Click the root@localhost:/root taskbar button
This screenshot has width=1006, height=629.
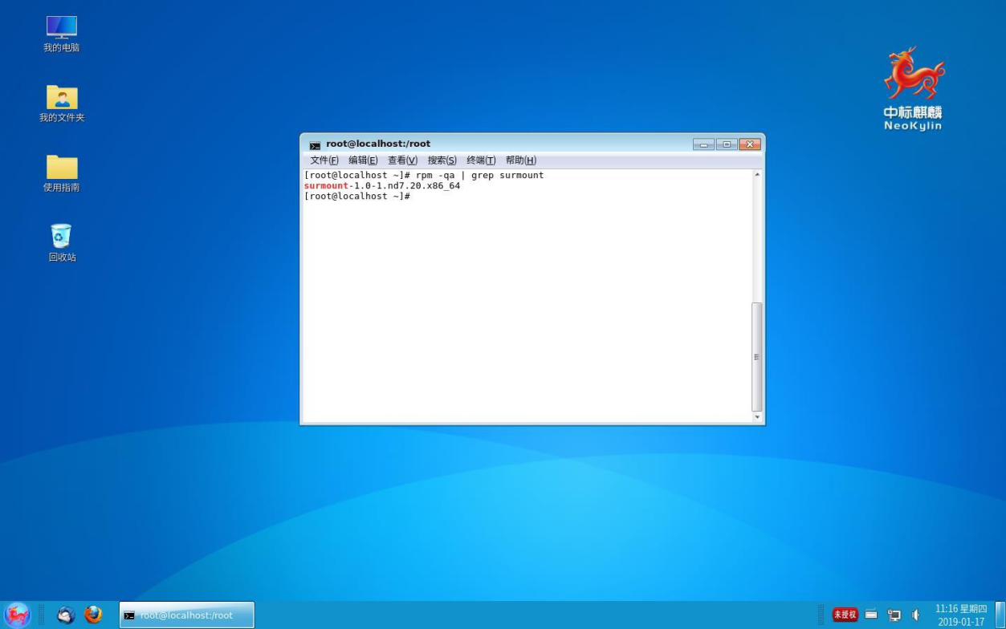pos(186,615)
